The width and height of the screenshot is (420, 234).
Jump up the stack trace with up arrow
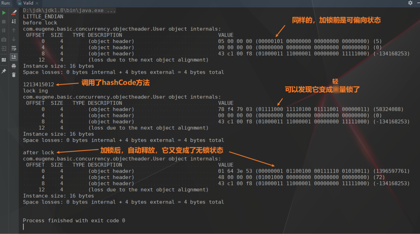pyautogui.click(x=14, y=30)
